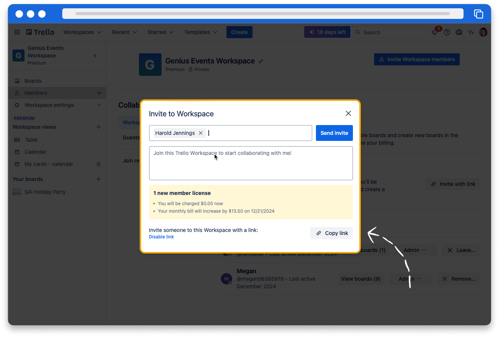This screenshot has width=499, height=337.
Task: Click the Megan member name
Action: 246,271
